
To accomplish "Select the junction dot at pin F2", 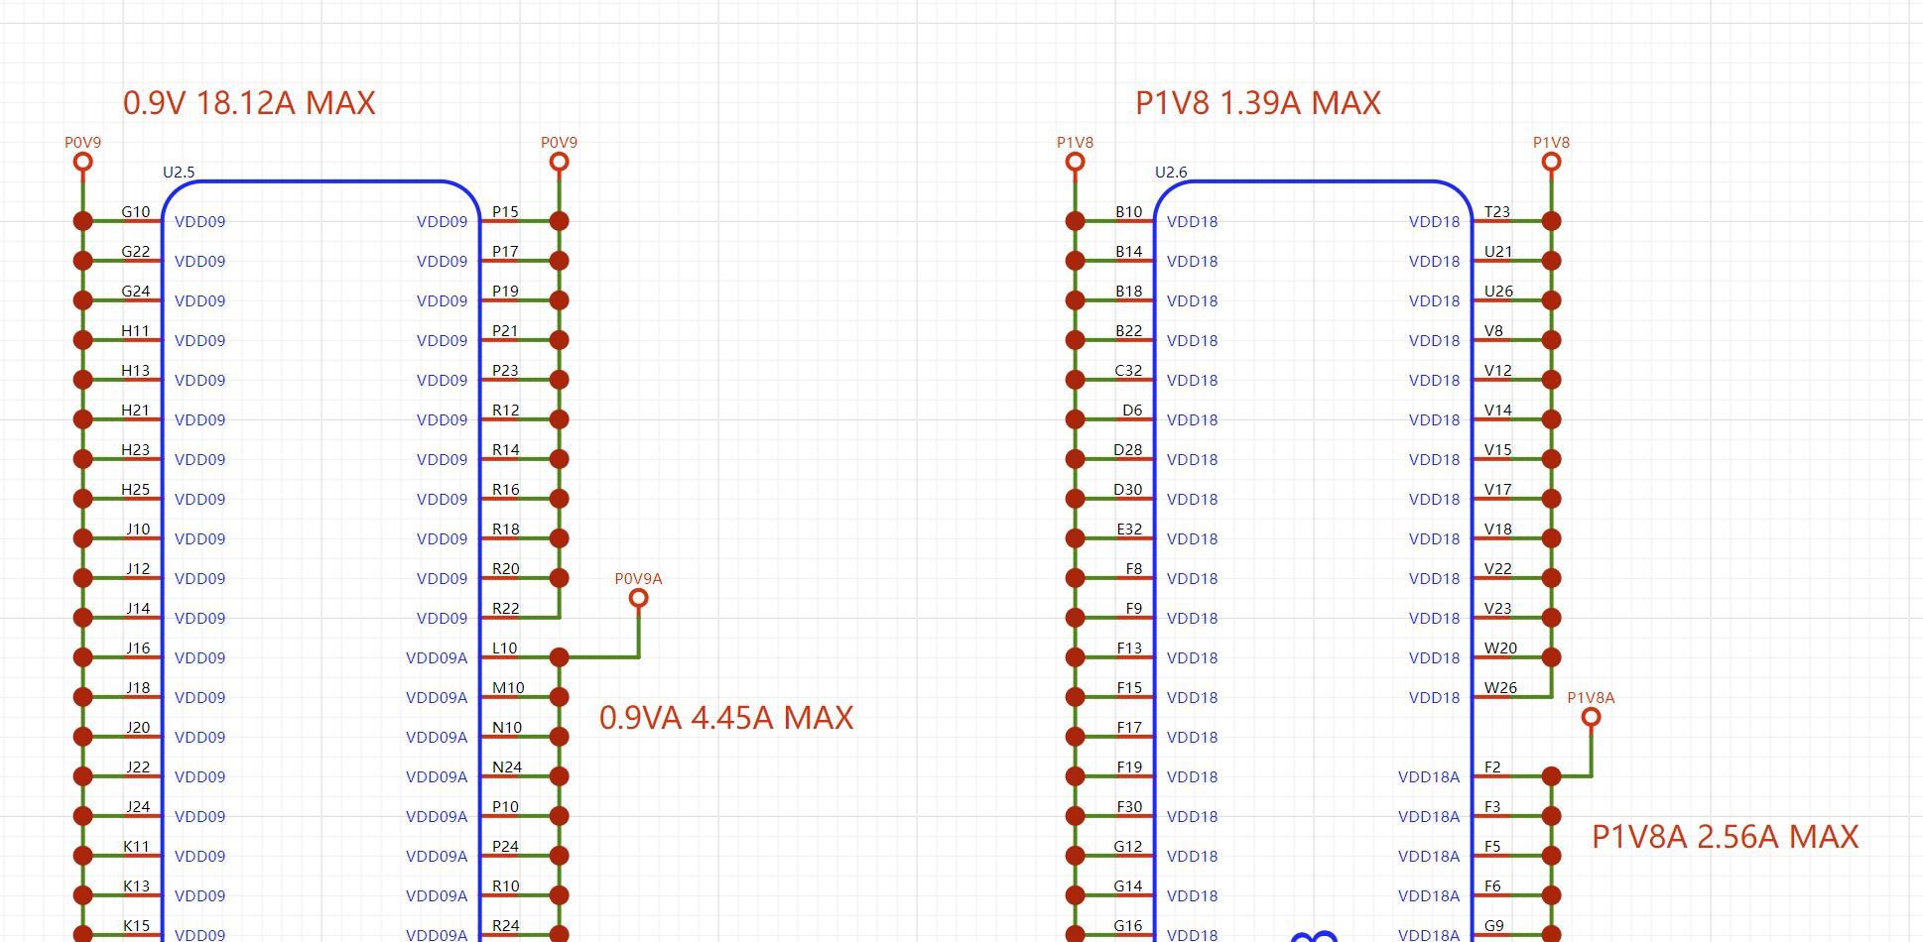I will click(1552, 776).
